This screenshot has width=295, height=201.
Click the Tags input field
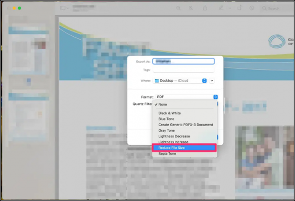pyautogui.click(x=183, y=70)
